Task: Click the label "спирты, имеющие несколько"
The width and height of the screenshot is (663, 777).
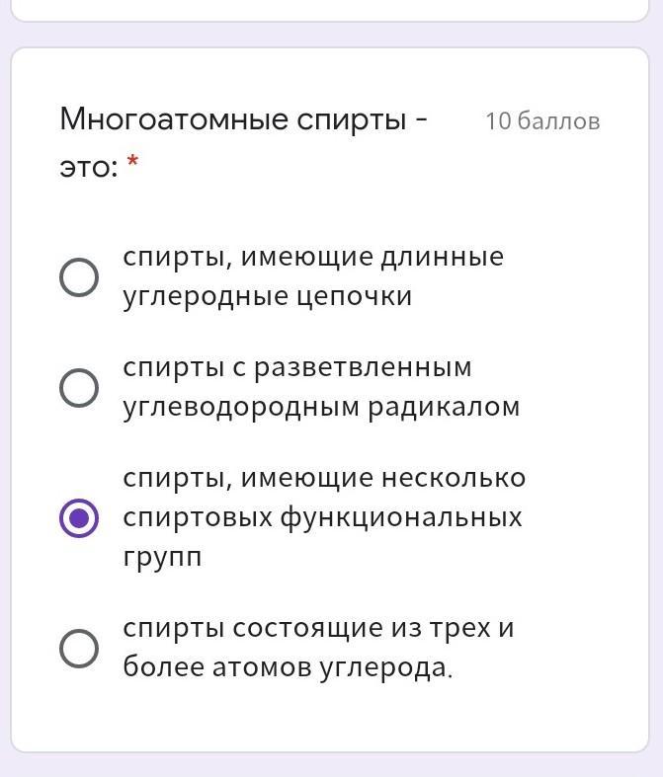Action: coord(324,478)
